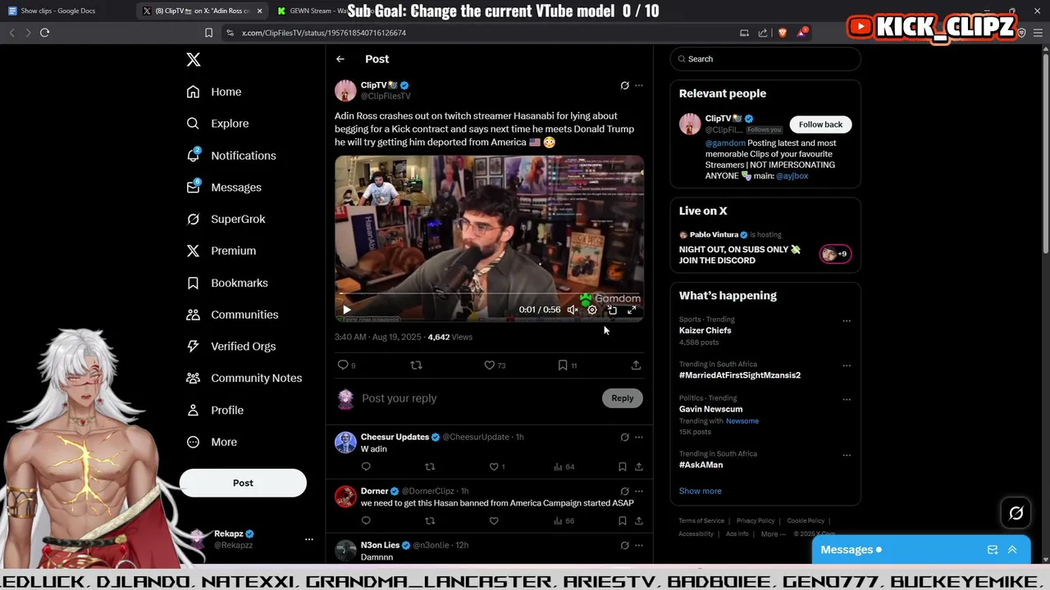Share the ClipTV post
1050x590 pixels.
[636, 365]
